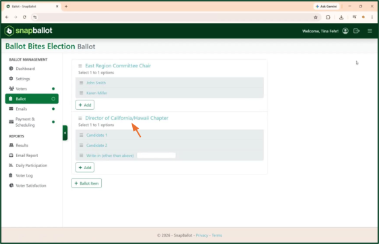Click the write-in text input field
The width and height of the screenshot is (379, 244).
[156, 155]
